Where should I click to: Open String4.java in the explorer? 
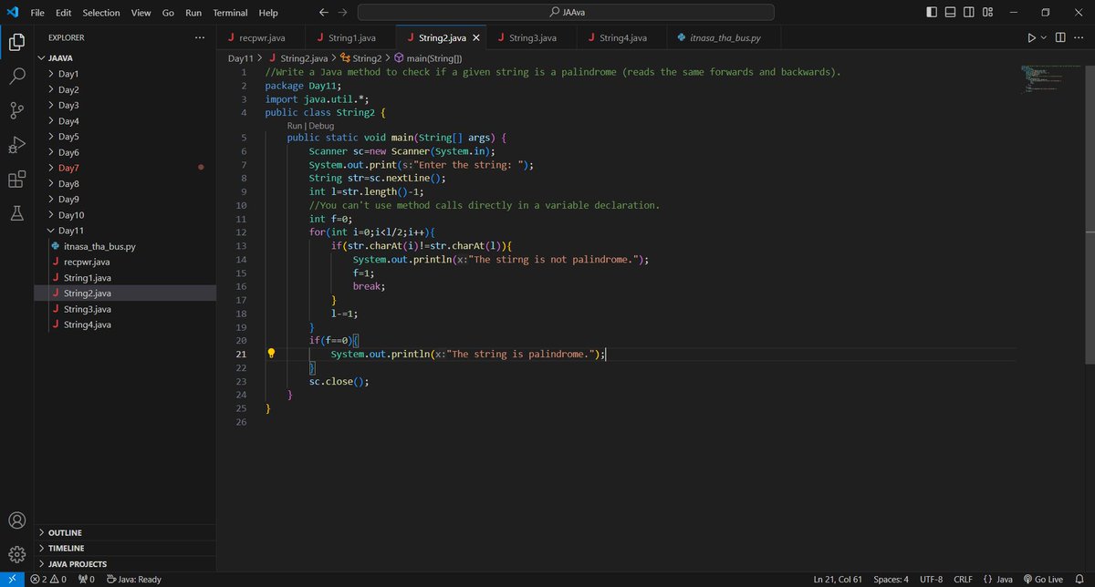point(126,324)
